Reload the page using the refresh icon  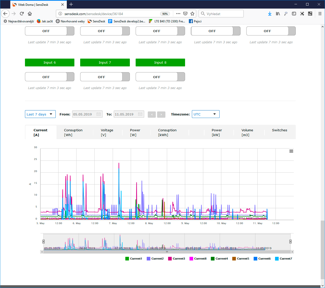point(22,14)
